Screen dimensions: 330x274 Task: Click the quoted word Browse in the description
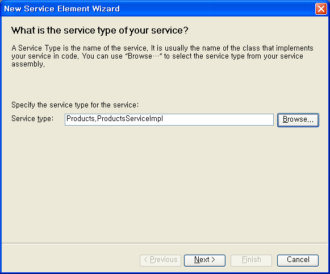coord(140,56)
